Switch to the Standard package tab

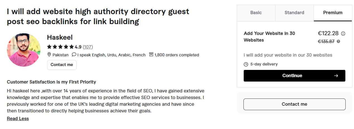tap(294, 13)
